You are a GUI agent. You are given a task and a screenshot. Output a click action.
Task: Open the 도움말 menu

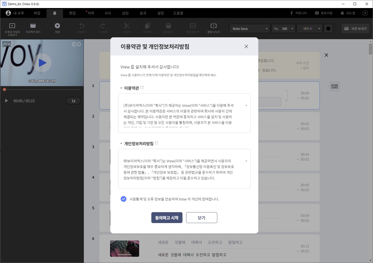pyautogui.click(x=178, y=13)
